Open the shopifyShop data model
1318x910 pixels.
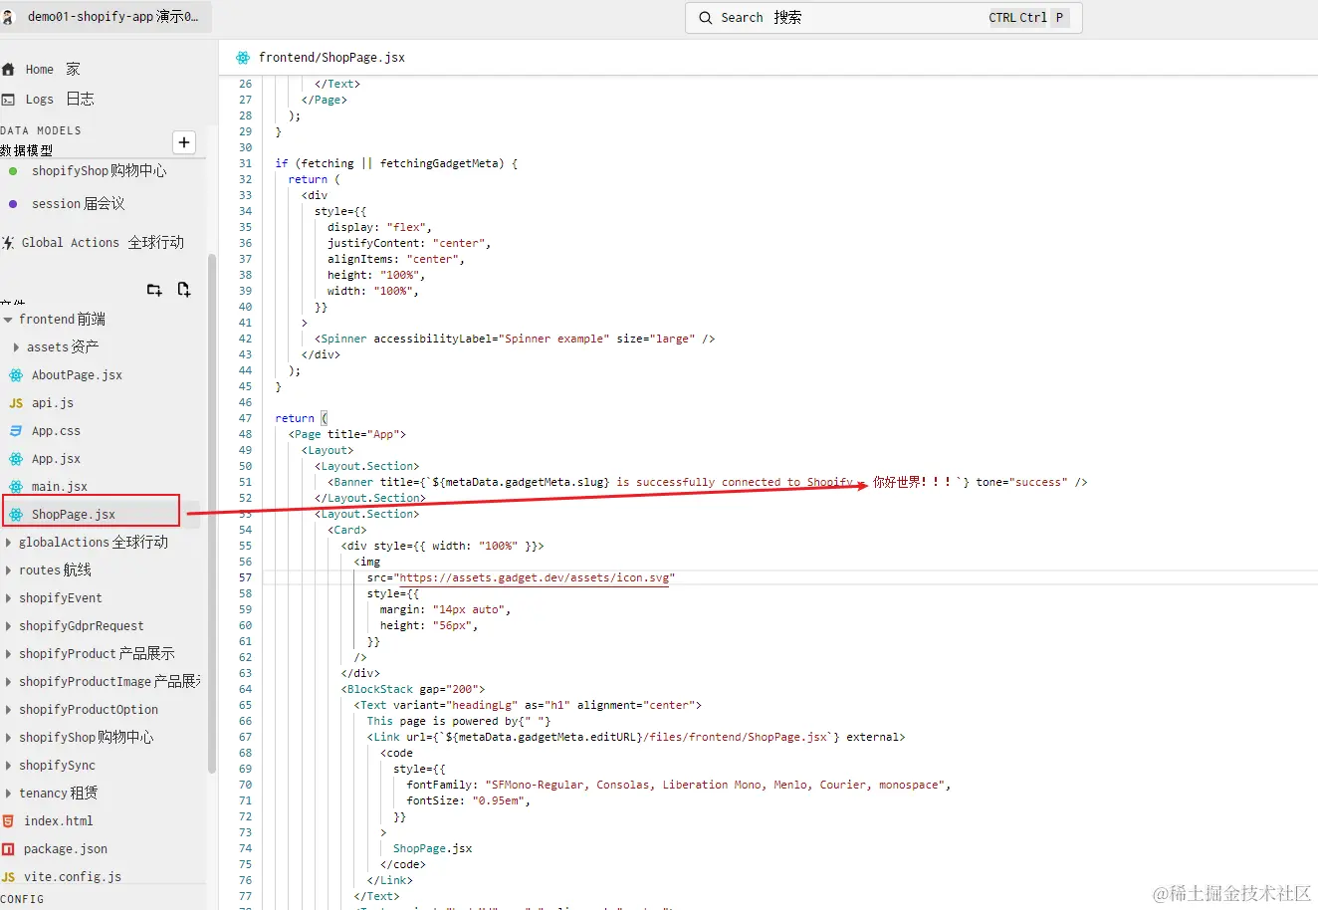[x=100, y=171]
